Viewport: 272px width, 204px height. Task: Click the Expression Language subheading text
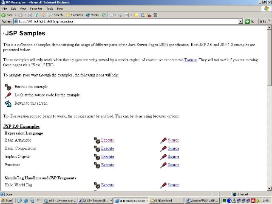coord(24,133)
